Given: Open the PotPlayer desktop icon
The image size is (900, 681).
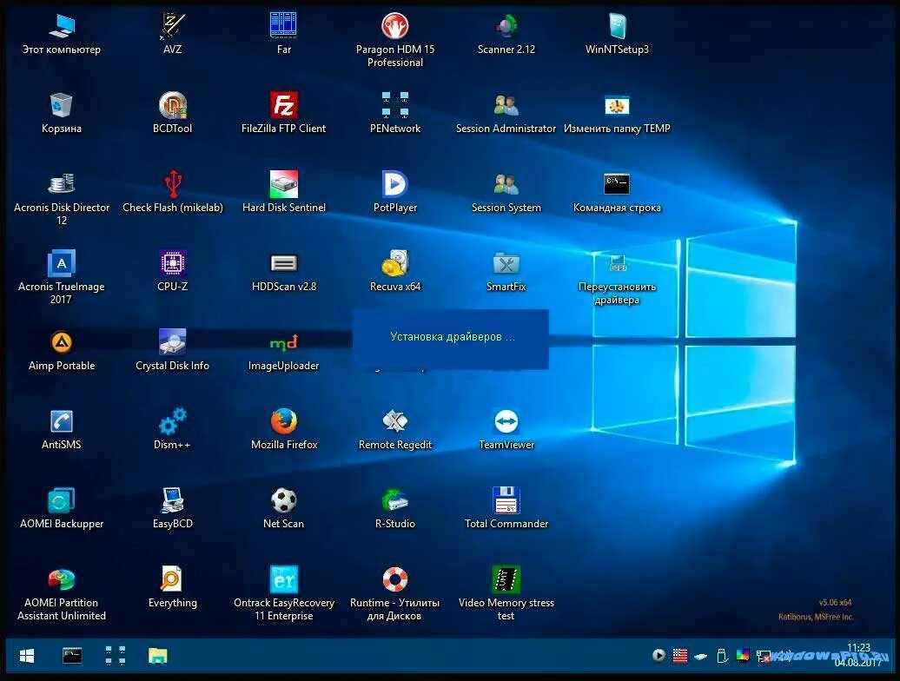Looking at the screenshot, I should (x=395, y=192).
